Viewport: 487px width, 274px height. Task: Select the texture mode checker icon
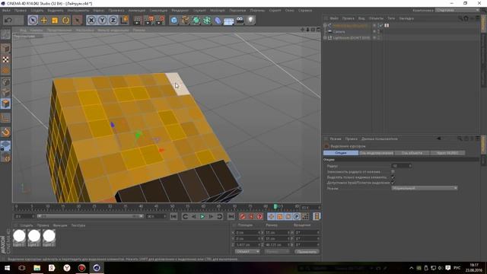tap(5, 59)
